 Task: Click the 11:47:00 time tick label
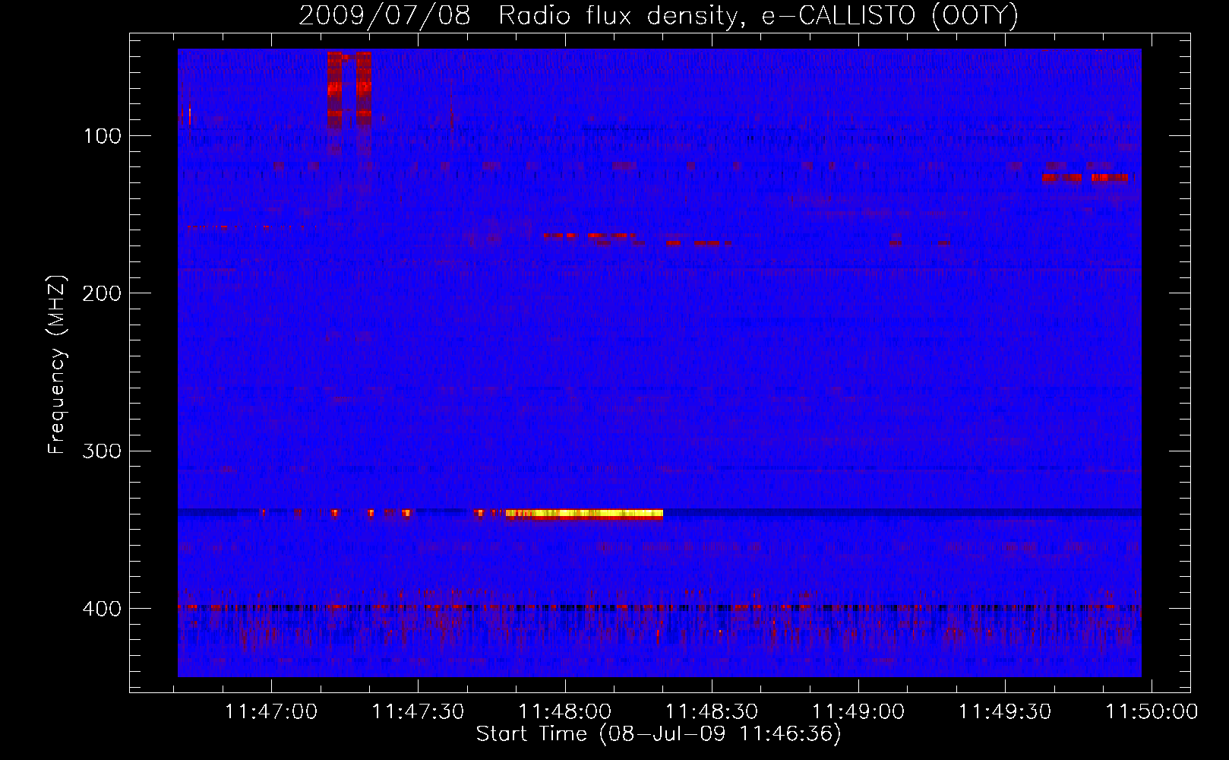click(x=271, y=712)
